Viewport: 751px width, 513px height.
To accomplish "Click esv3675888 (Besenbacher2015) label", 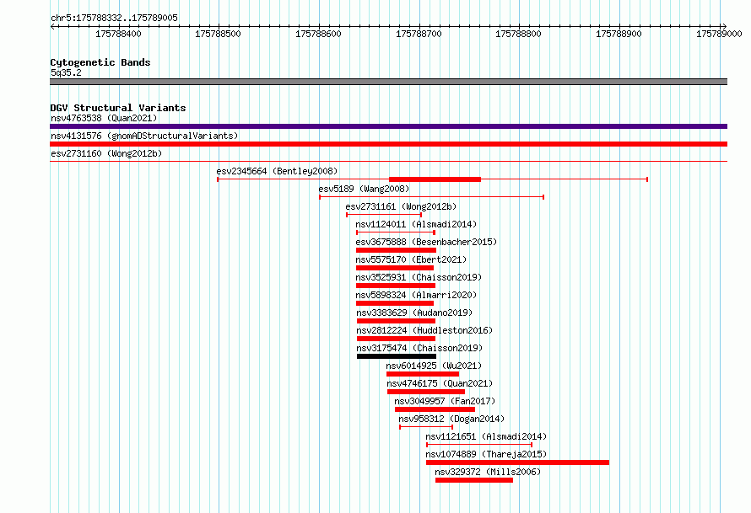I will tap(426, 242).
